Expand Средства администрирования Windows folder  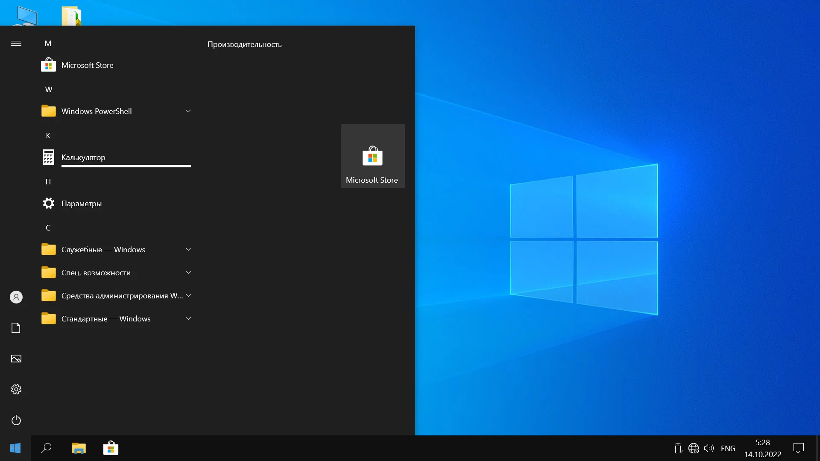[188, 295]
